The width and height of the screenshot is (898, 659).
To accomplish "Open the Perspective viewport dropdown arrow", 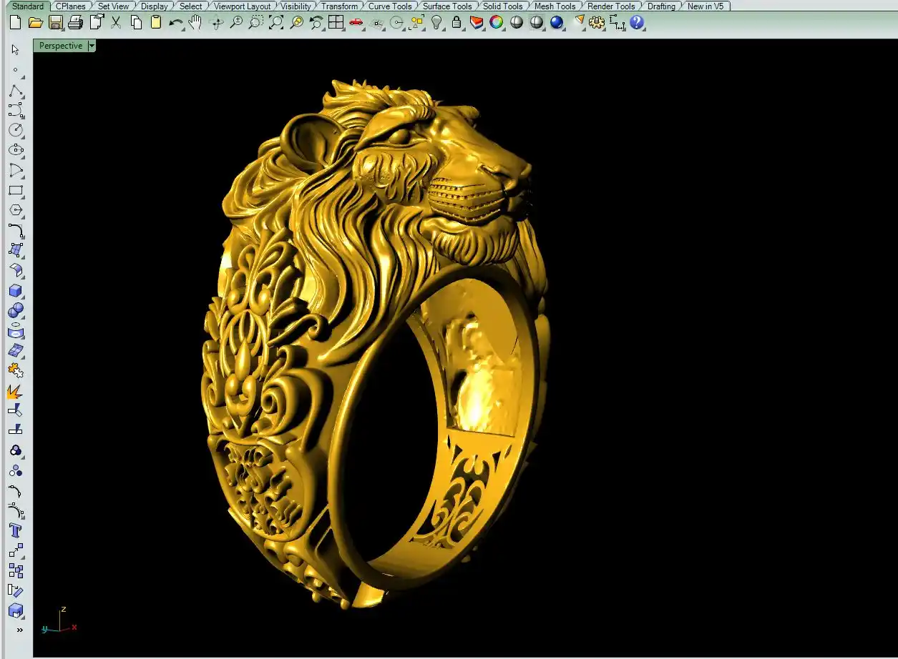I will [91, 46].
